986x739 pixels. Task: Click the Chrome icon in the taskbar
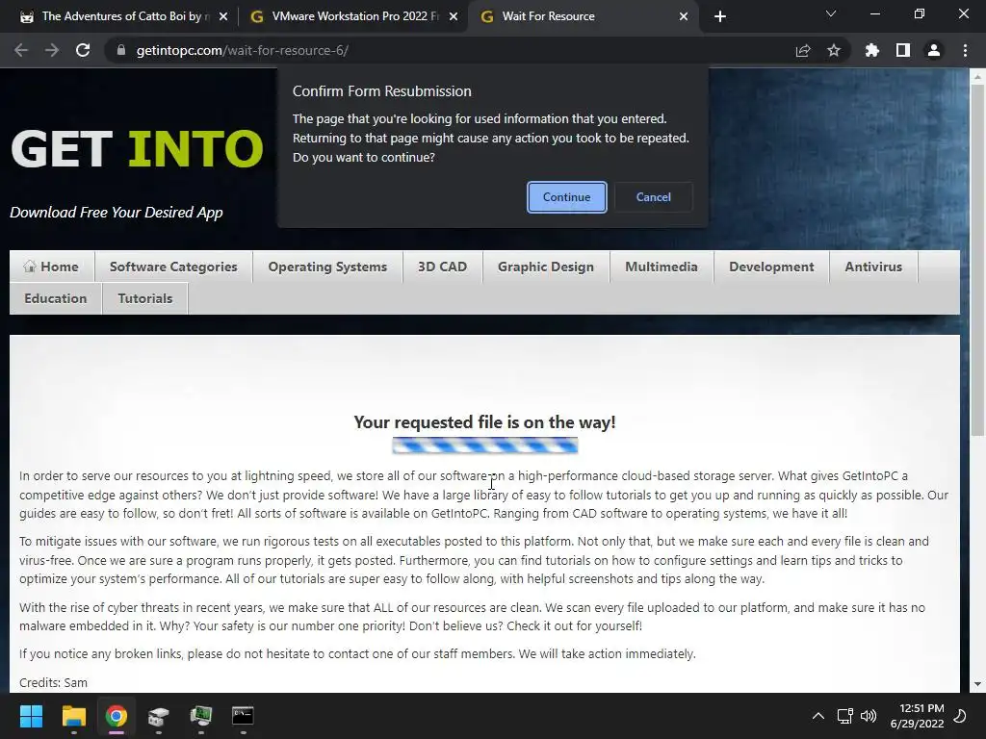click(x=117, y=716)
